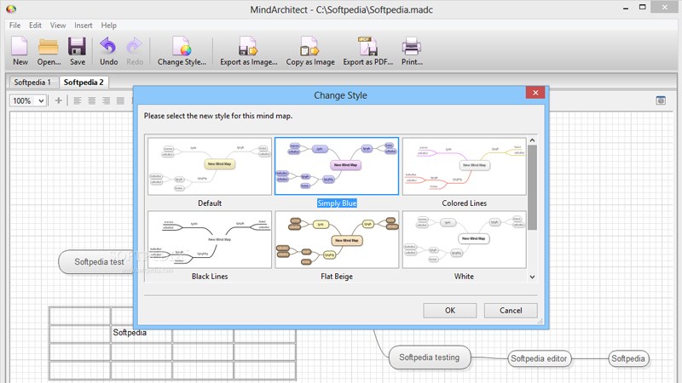Choose the Colored Lines style thumbnail
The width and height of the screenshot is (682, 383).
tap(464, 167)
